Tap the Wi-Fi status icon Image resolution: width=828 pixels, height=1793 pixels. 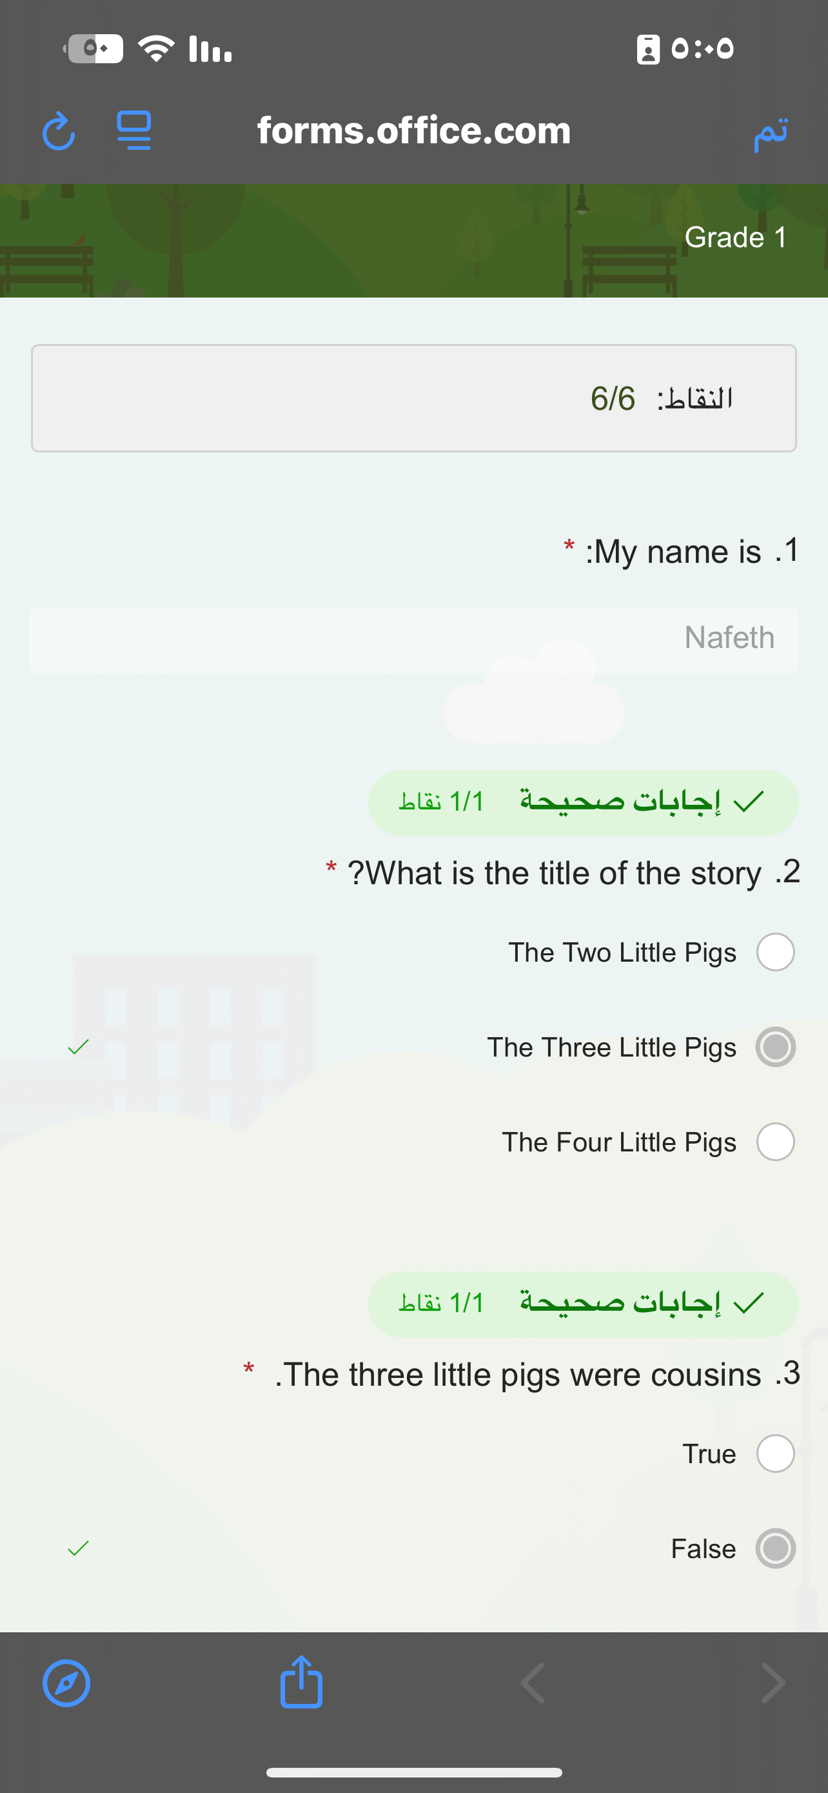tap(157, 48)
